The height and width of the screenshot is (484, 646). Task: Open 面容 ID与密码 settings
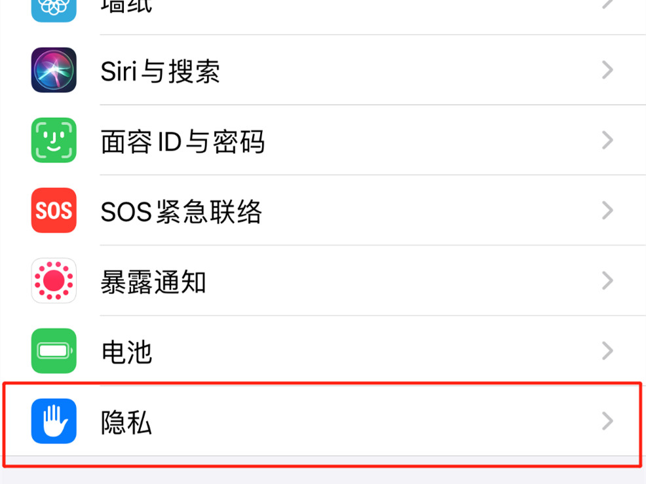coord(323,140)
